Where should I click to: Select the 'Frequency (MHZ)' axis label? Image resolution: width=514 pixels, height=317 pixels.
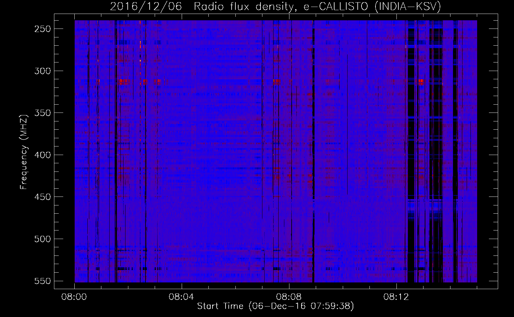[x=24, y=152]
